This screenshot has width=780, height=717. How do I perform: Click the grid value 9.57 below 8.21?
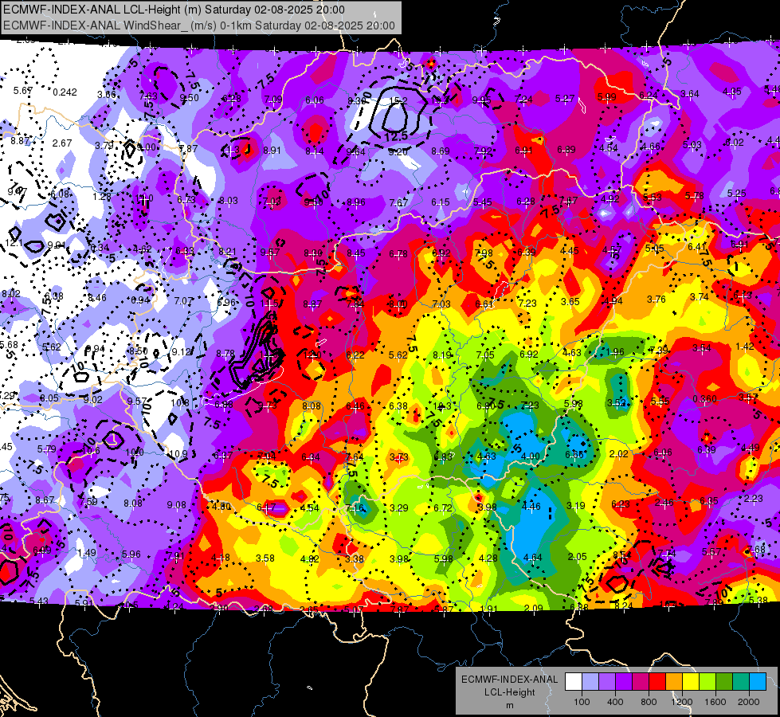click(269, 253)
